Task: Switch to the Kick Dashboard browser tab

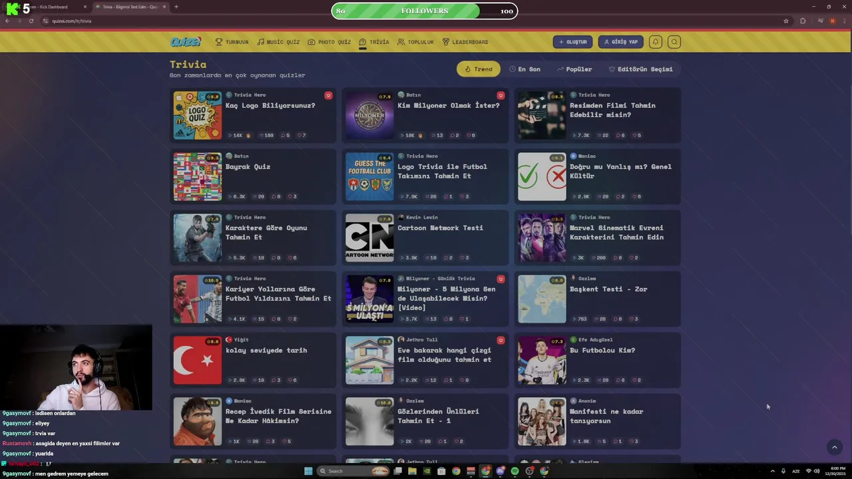Action: [45, 7]
